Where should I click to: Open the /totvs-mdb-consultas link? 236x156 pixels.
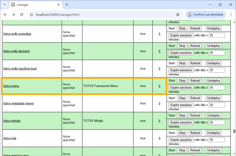[x=17, y=34]
